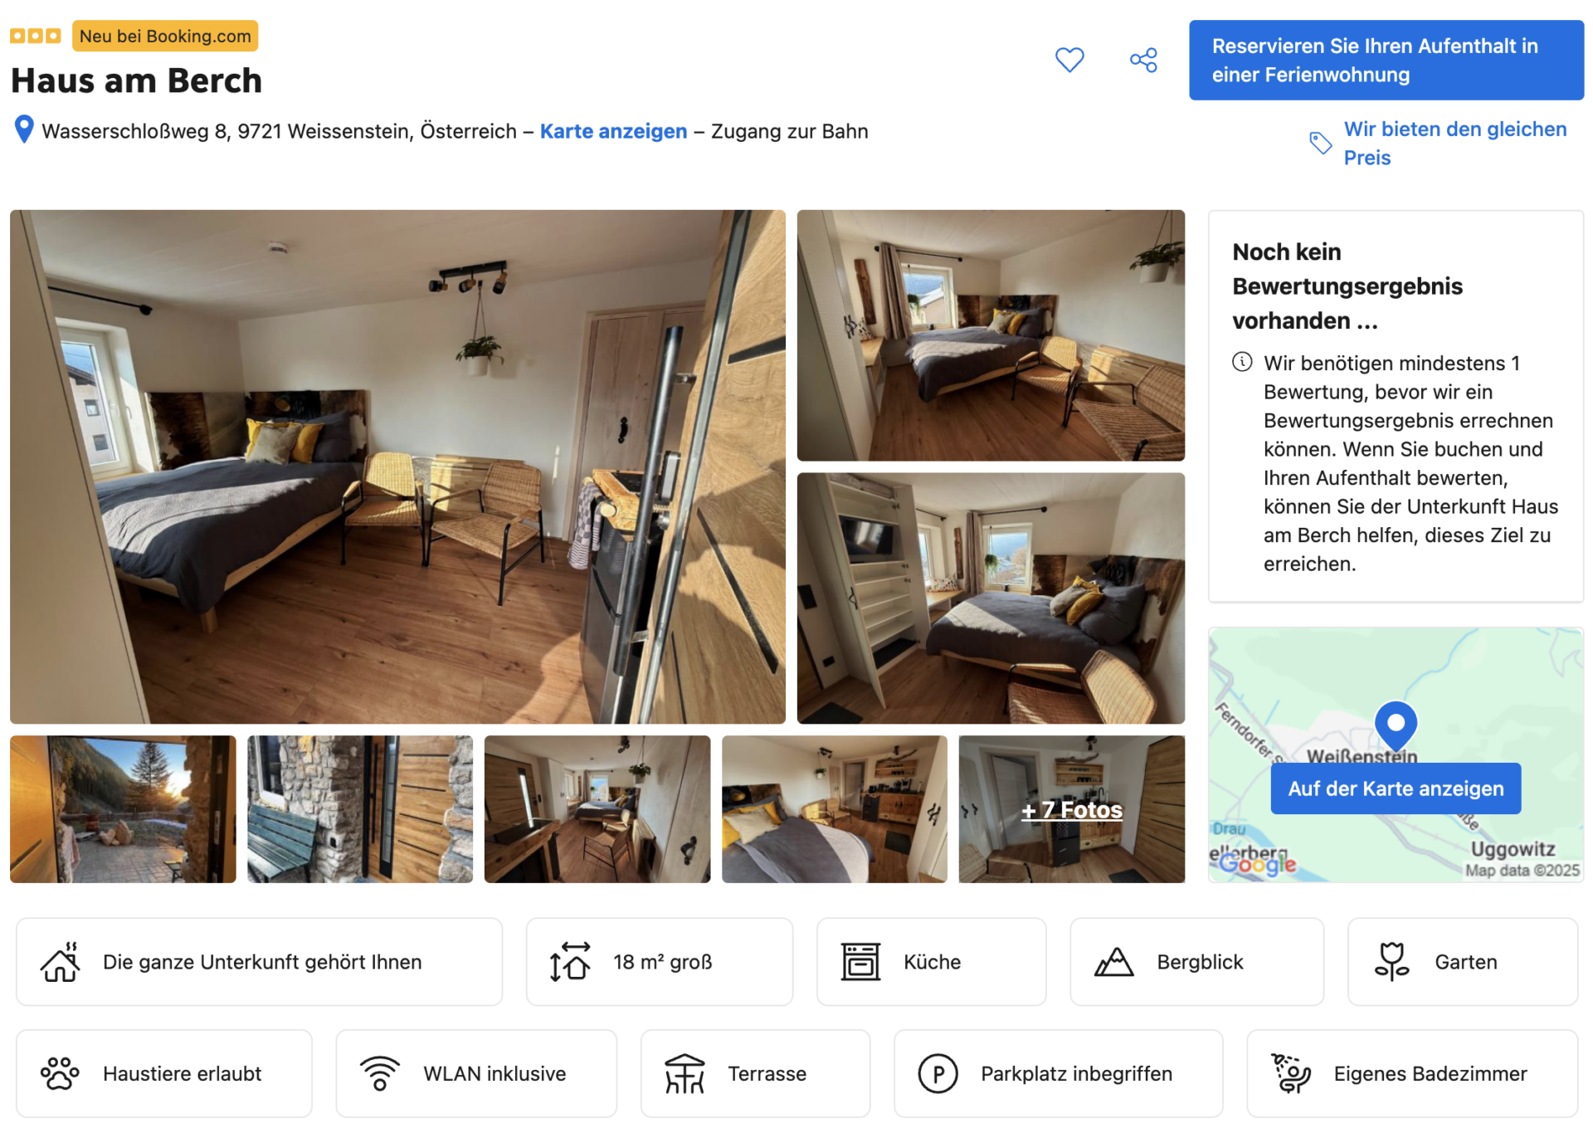Click the Neu bei Booking.com badge
Image resolution: width=1593 pixels, height=1133 pixels.
point(165,36)
